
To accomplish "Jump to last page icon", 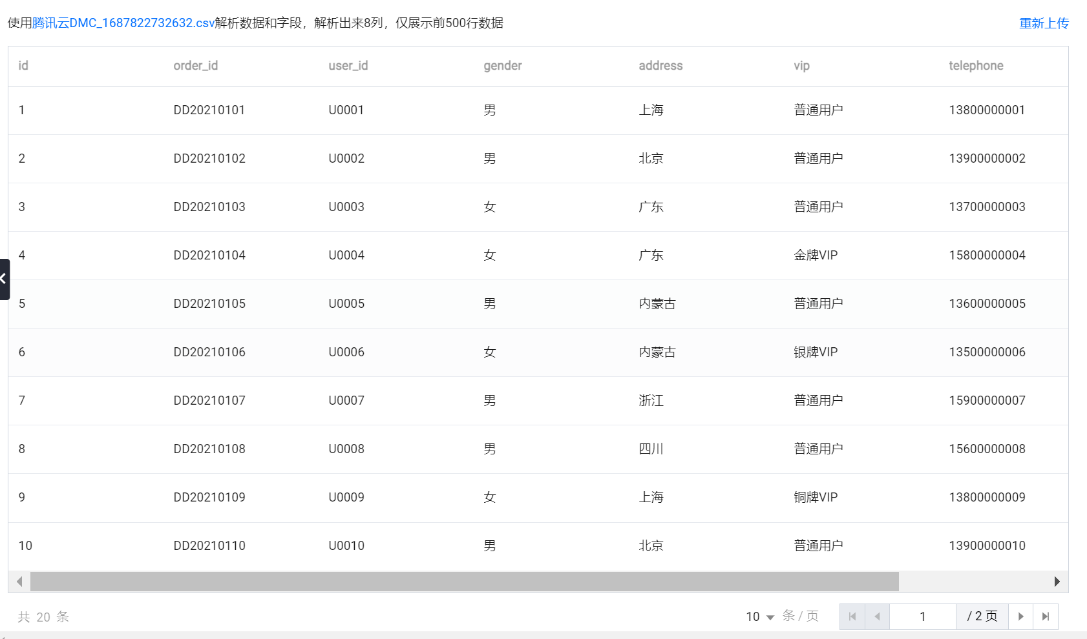I will (1046, 616).
